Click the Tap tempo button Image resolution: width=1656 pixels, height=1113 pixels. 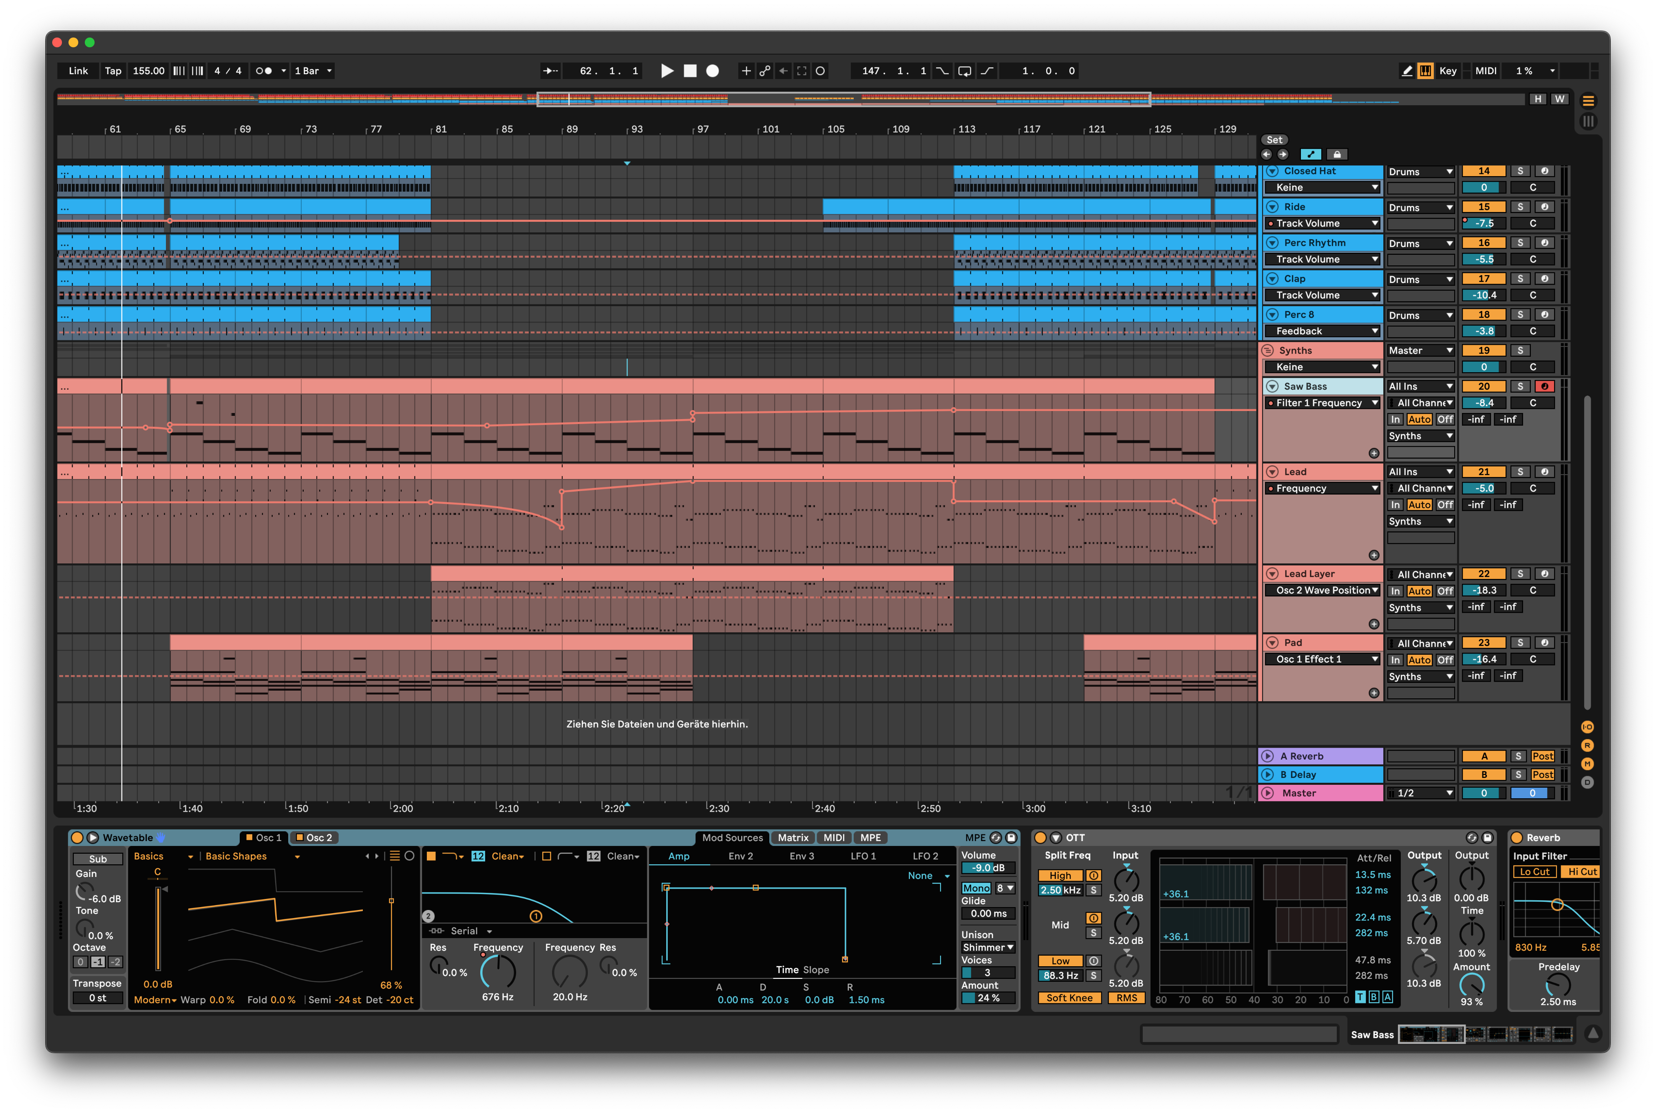[x=113, y=71]
